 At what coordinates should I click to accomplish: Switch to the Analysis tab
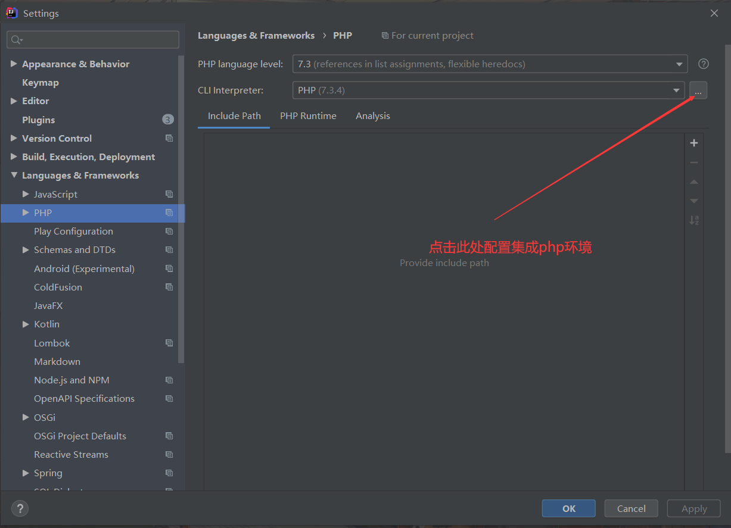373,116
